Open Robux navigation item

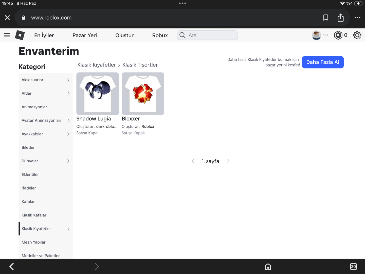(x=160, y=35)
